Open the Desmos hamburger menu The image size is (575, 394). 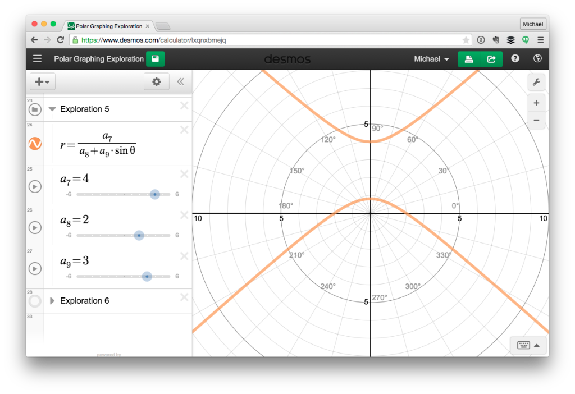(x=37, y=58)
